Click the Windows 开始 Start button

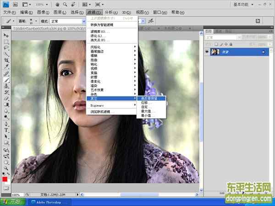[12, 201]
